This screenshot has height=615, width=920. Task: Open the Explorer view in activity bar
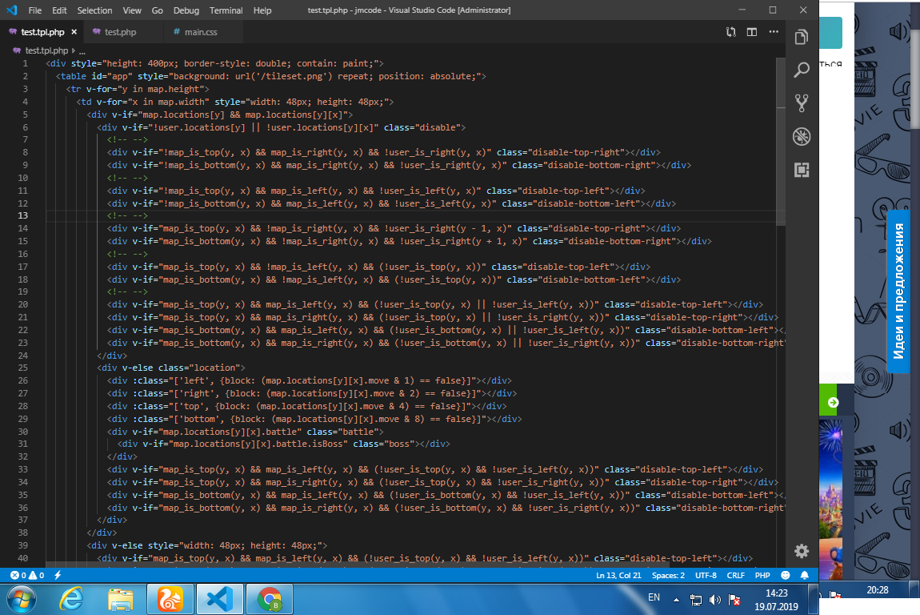point(801,37)
